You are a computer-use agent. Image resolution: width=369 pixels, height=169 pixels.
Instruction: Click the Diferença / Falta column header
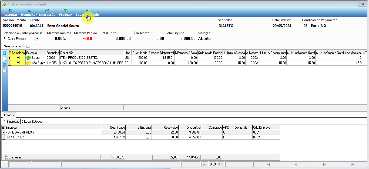(186, 53)
